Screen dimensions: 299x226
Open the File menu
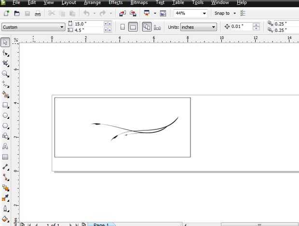click(x=16, y=3)
